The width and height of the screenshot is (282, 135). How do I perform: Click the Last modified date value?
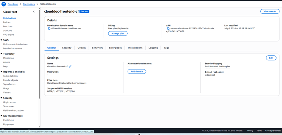click(x=240, y=29)
